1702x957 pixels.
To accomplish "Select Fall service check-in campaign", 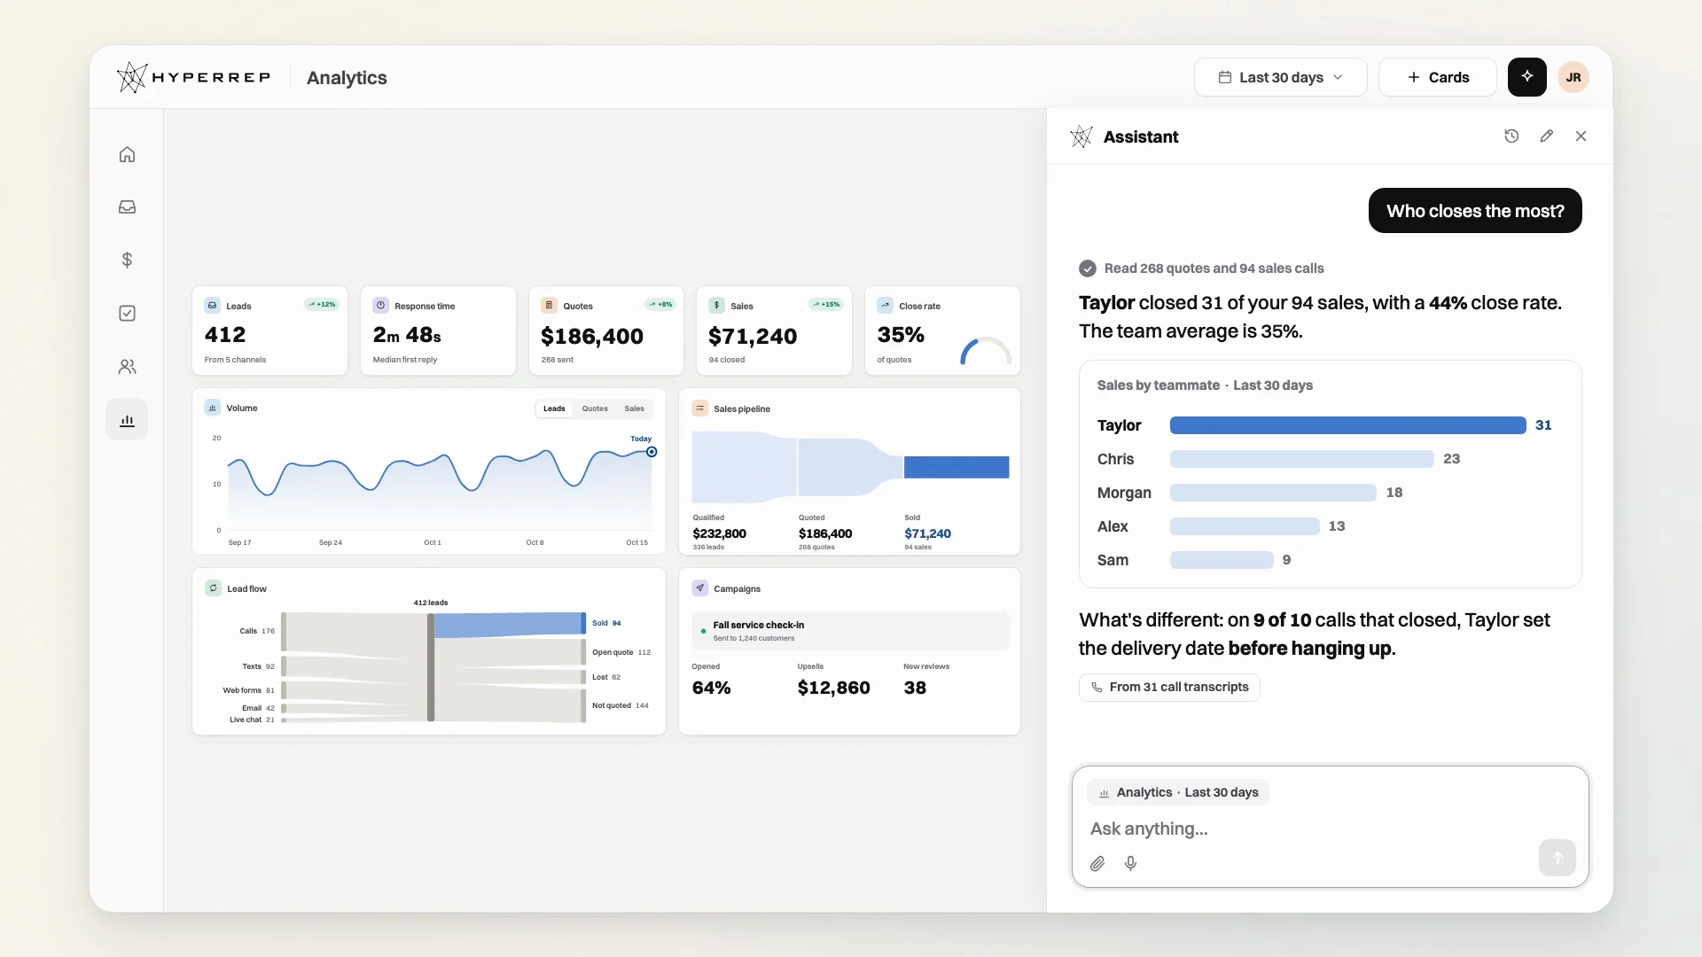I will [x=850, y=631].
